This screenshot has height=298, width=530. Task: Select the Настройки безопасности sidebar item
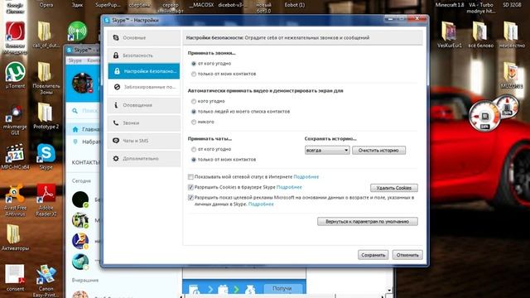(x=143, y=71)
